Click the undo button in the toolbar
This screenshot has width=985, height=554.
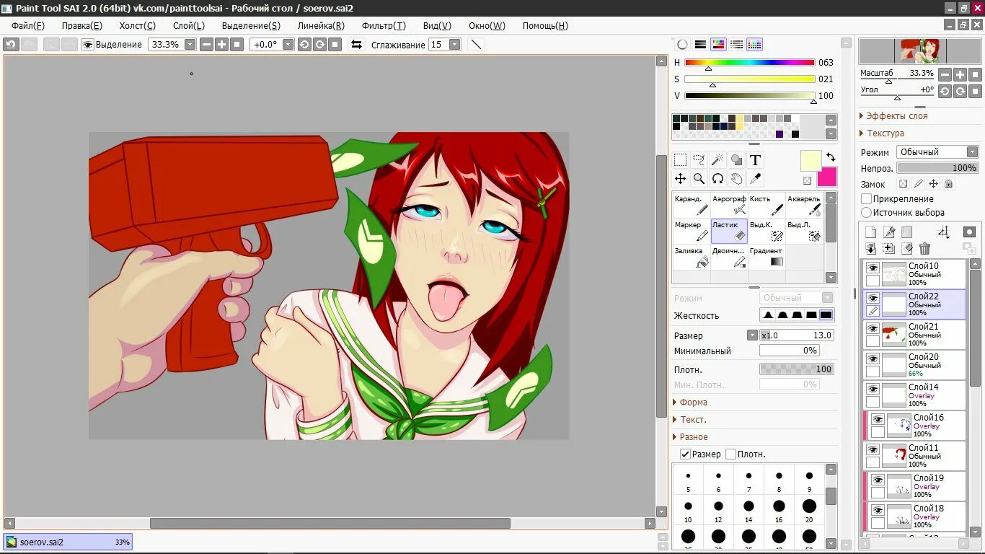point(11,45)
